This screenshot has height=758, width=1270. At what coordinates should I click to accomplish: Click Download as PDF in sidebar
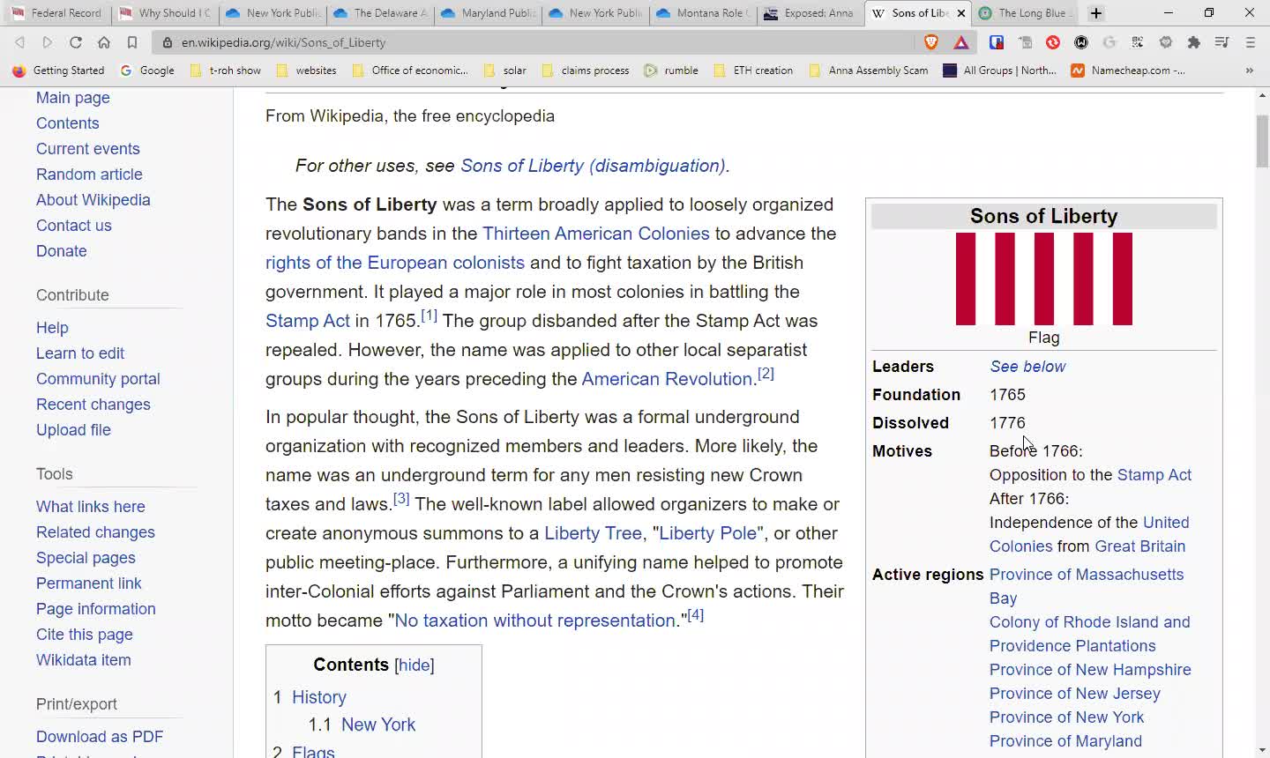click(100, 737)
